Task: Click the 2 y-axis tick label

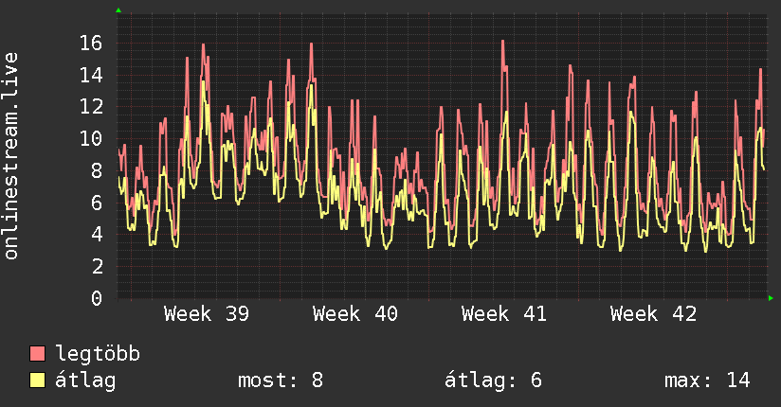Action: tap(97, 266)
